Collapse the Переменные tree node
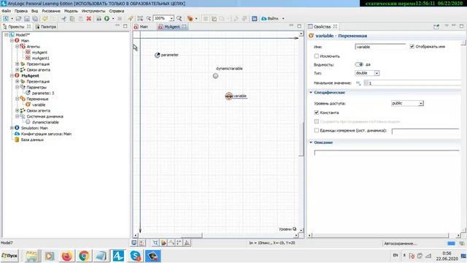 pyautogui.click(x=17, y=99)
